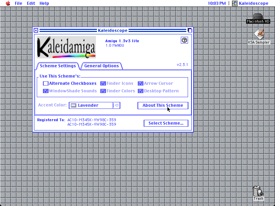Switch to the General Options tab

(x=101, y=66)
